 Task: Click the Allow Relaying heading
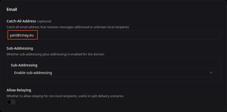[x=19, y=90]
